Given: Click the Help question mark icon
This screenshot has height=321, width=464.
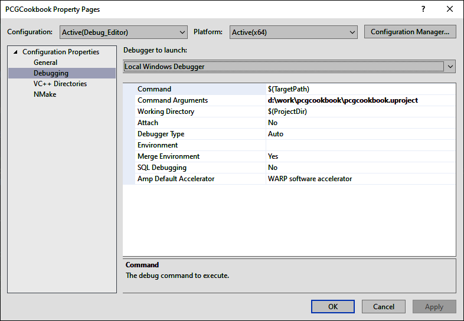Looking at the screenshot, I should pyautogui.click(x=423, y=9).
